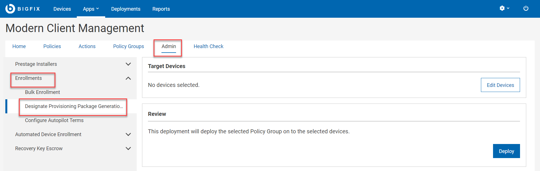The width and height of the screenshot is (540, 171).
Task: Click the Deploy button
Action: tap(506, 151)
